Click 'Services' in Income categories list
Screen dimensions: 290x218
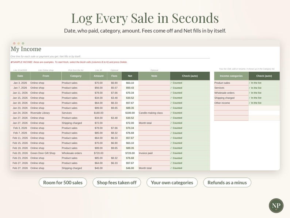[231, 88]
